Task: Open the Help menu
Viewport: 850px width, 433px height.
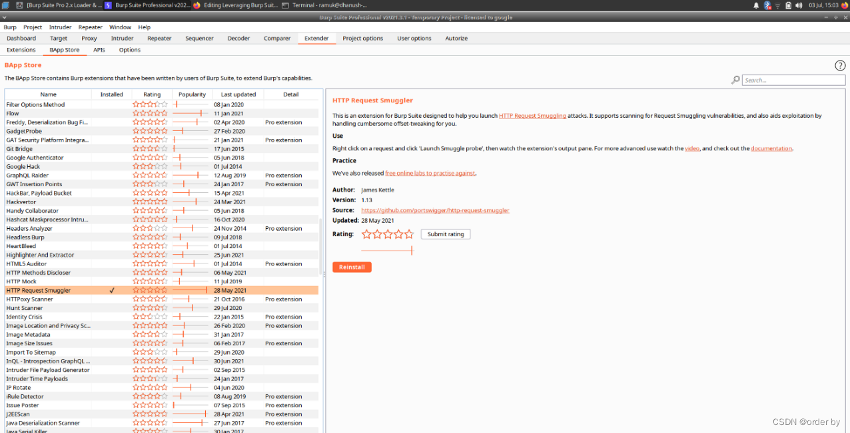Action: coord(145,27)
